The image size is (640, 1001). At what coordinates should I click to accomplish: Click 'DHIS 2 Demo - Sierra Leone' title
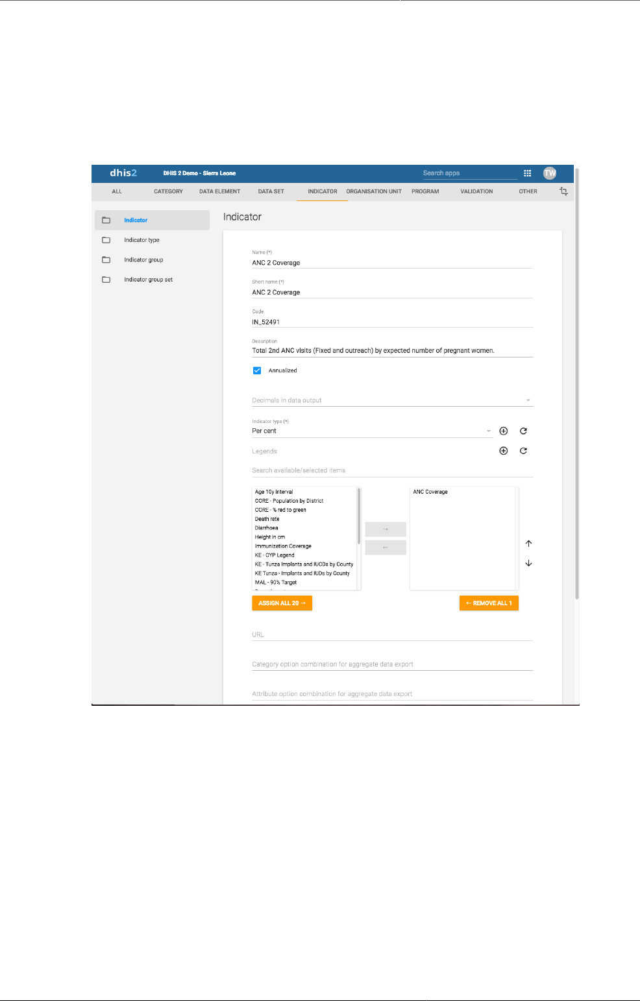tap(199, 173)
